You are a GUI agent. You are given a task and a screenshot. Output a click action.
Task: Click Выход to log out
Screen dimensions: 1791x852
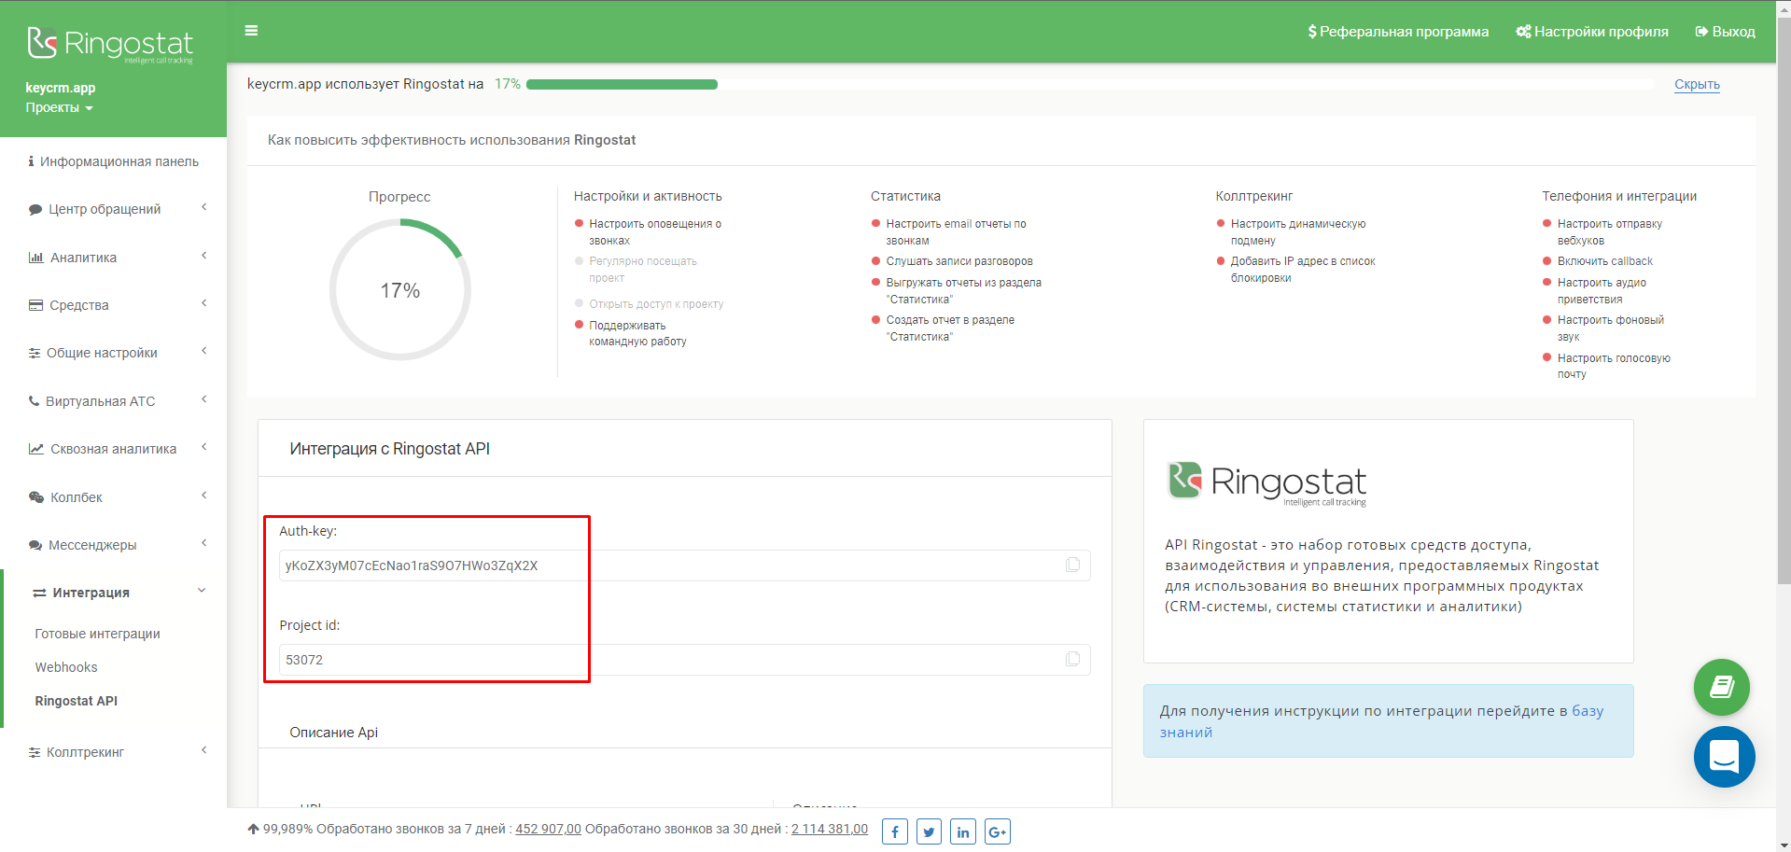click(x=1733, y=32)
